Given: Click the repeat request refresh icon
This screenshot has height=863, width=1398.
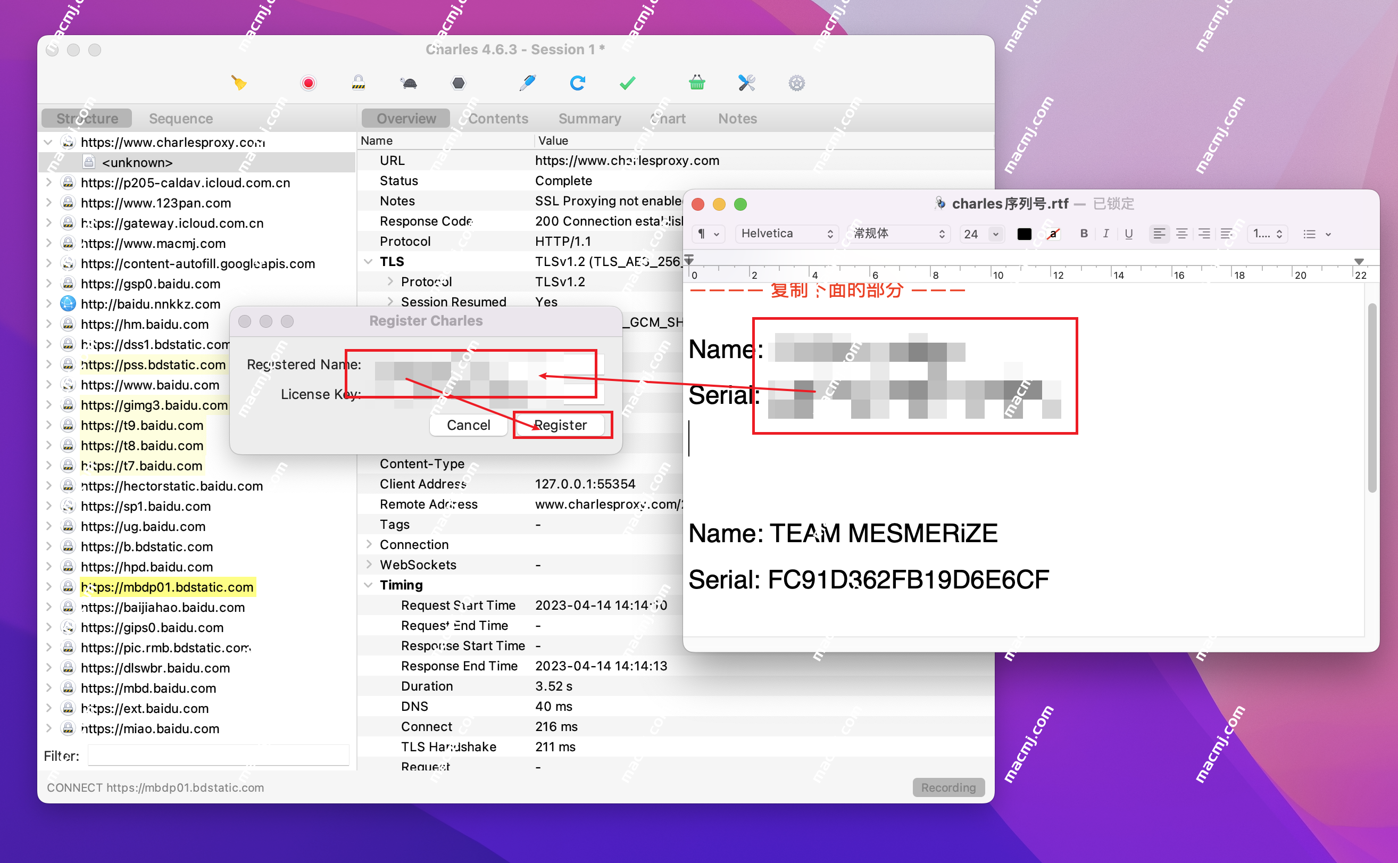Looking at the screenshot, I should (x=578, y=84).
